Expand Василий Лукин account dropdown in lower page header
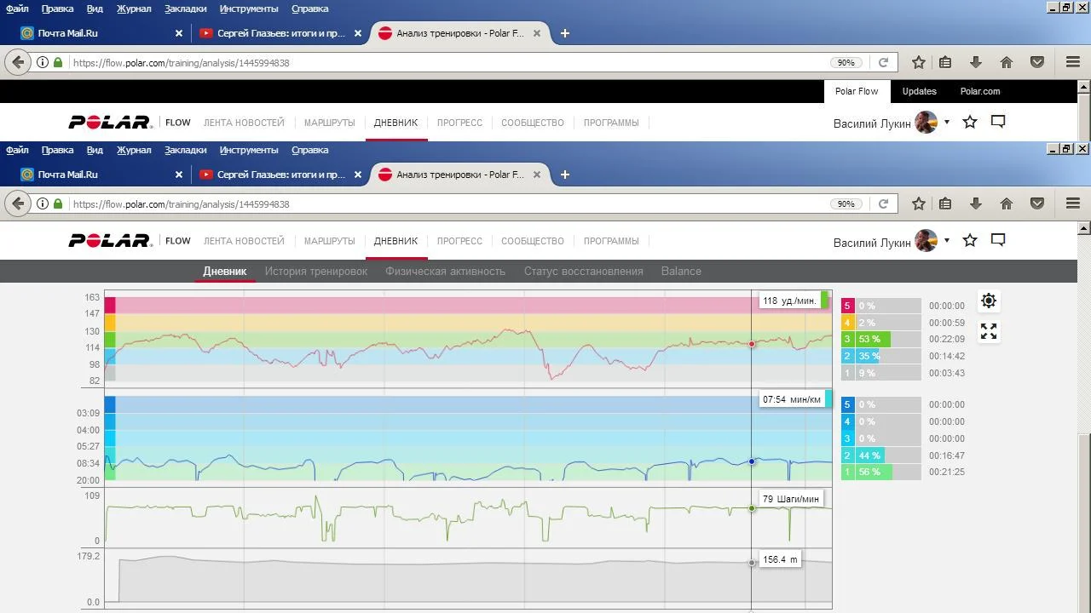This screenshot has height=613, width=1091. click(946, 241)
